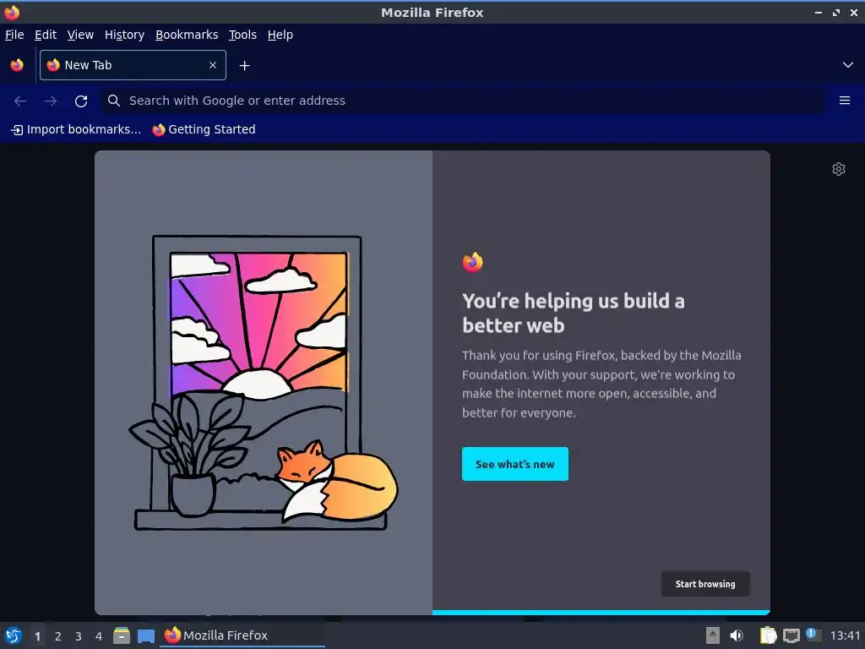This screenshot has height=649, width=865.
Task: Click paragraph starting Thank you for using Firefox
Action: [x=601, y=384]
